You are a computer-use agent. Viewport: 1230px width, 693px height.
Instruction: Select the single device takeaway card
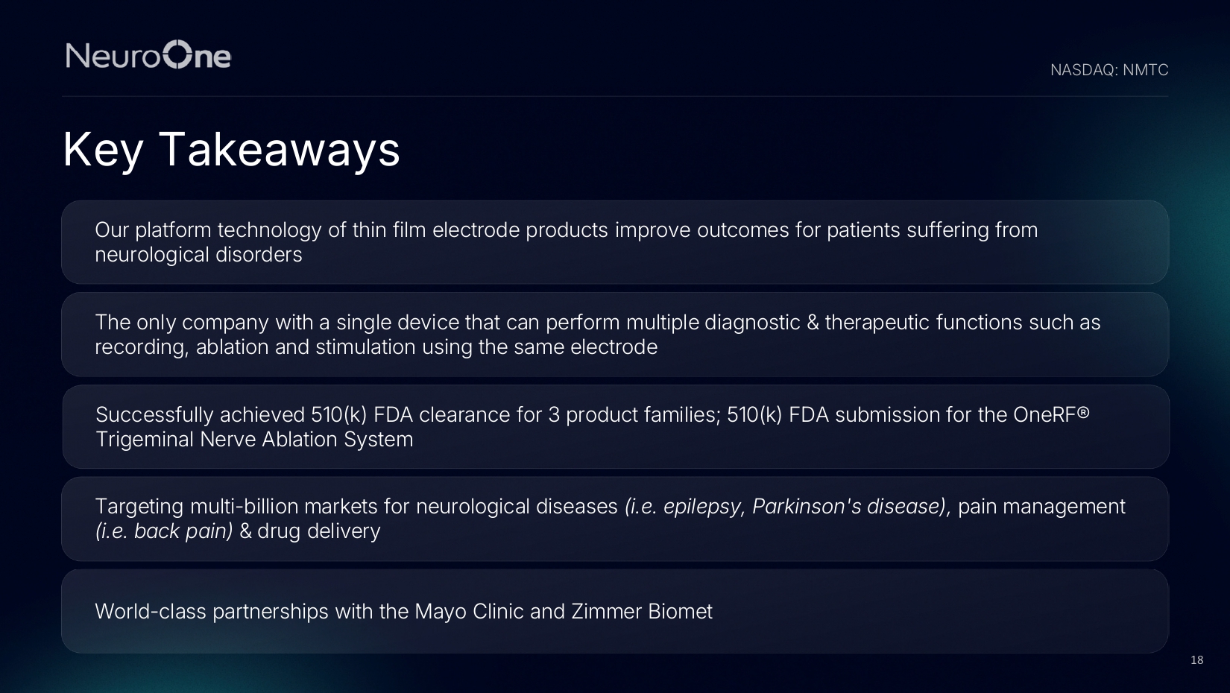pyautogui.click(x=614, y=335)
